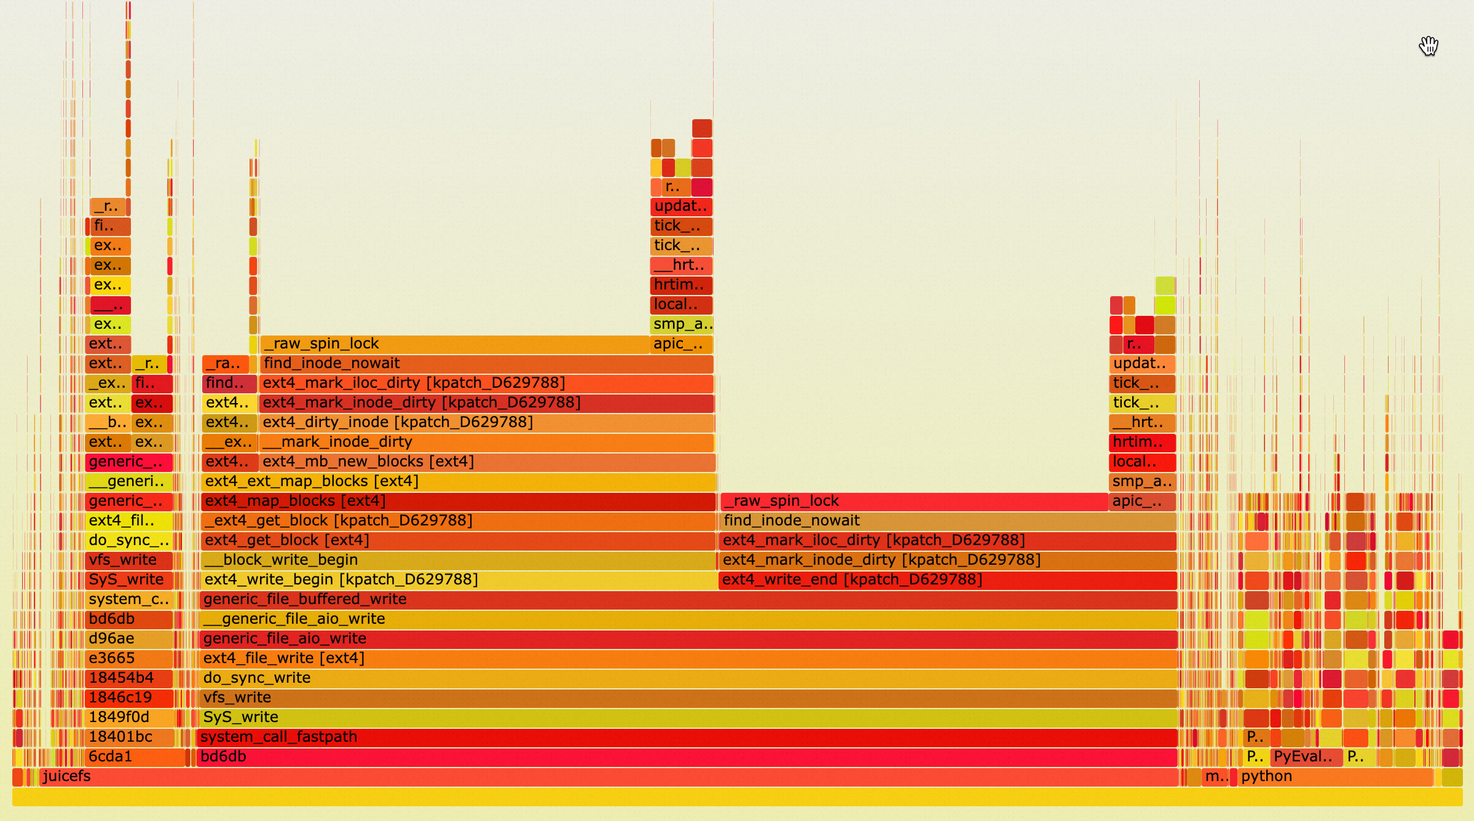Click ext4_write_begin [kpatch_D629788] frame
The image size is (1474, 821).
459,580
